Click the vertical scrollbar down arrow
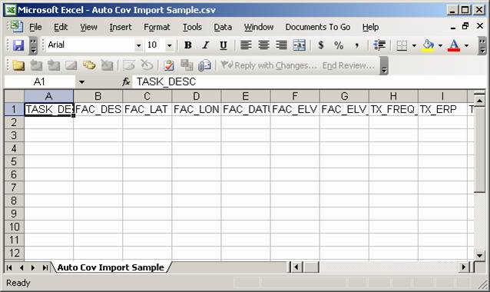Image resolution: width=490 pixels, height=292 pixels. click(480, 255)
